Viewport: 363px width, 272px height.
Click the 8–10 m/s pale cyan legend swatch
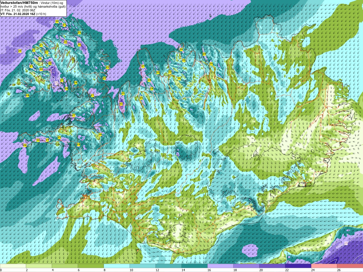pyautogui.click(x=117, y=266)
